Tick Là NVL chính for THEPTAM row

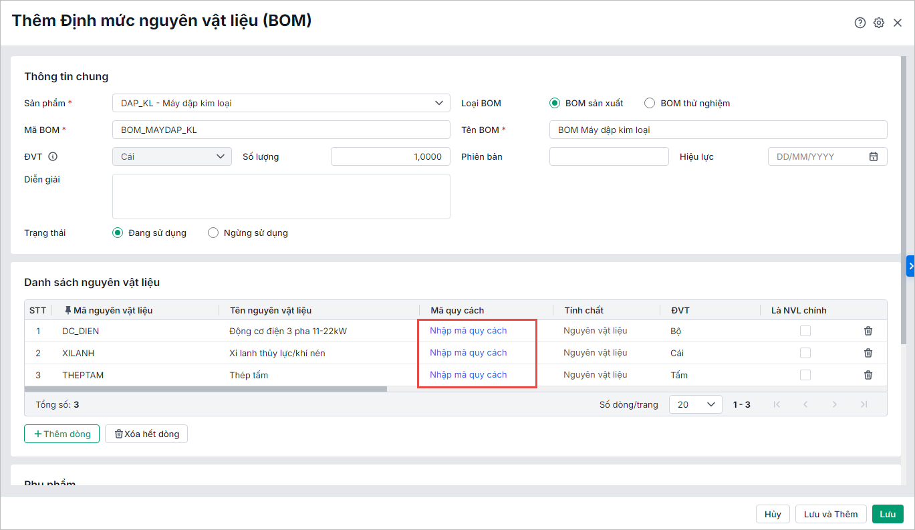tap(805, 375)
